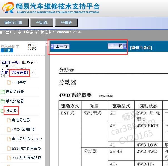Collapse the 分动器 folder
This screenshot has width=168, height=166.
(11, 110)
